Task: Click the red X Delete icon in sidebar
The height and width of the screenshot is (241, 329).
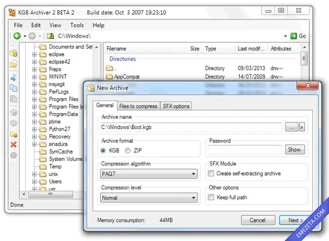Action: point(14,144)
